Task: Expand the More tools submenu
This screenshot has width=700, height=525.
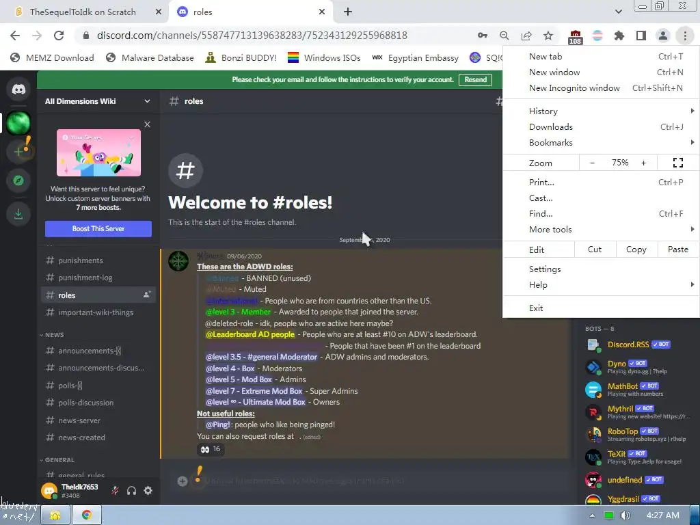Action: [601, 230]
